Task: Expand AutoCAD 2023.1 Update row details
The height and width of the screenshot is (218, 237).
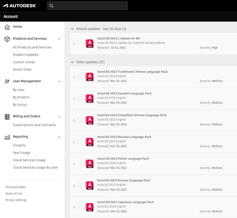Action: [74, 44]
